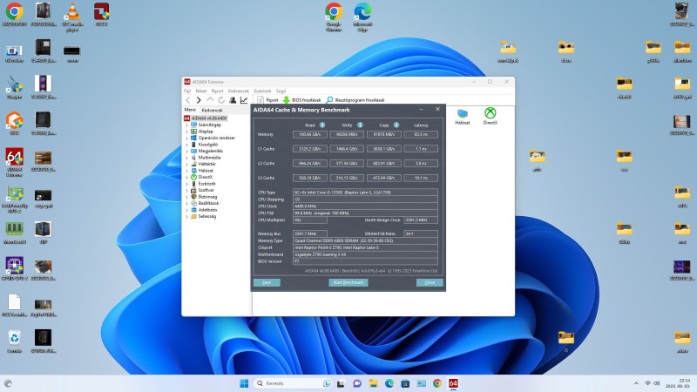The image size is (697, 392).
Task: Click the user silhouette toolbar icon
Action: 233,100
